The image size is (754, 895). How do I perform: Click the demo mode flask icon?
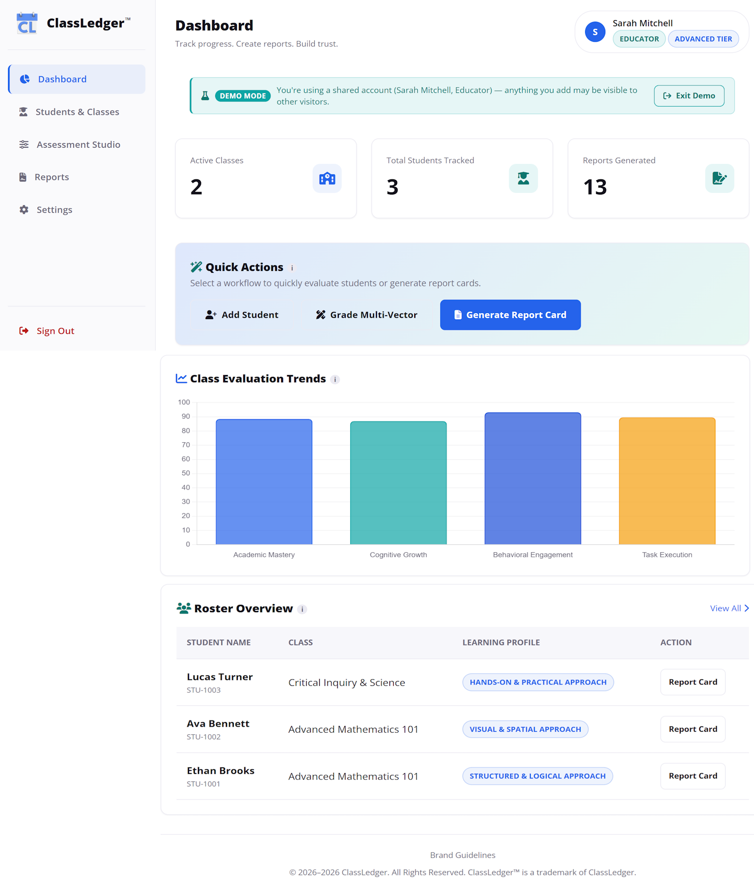point(205,95)
